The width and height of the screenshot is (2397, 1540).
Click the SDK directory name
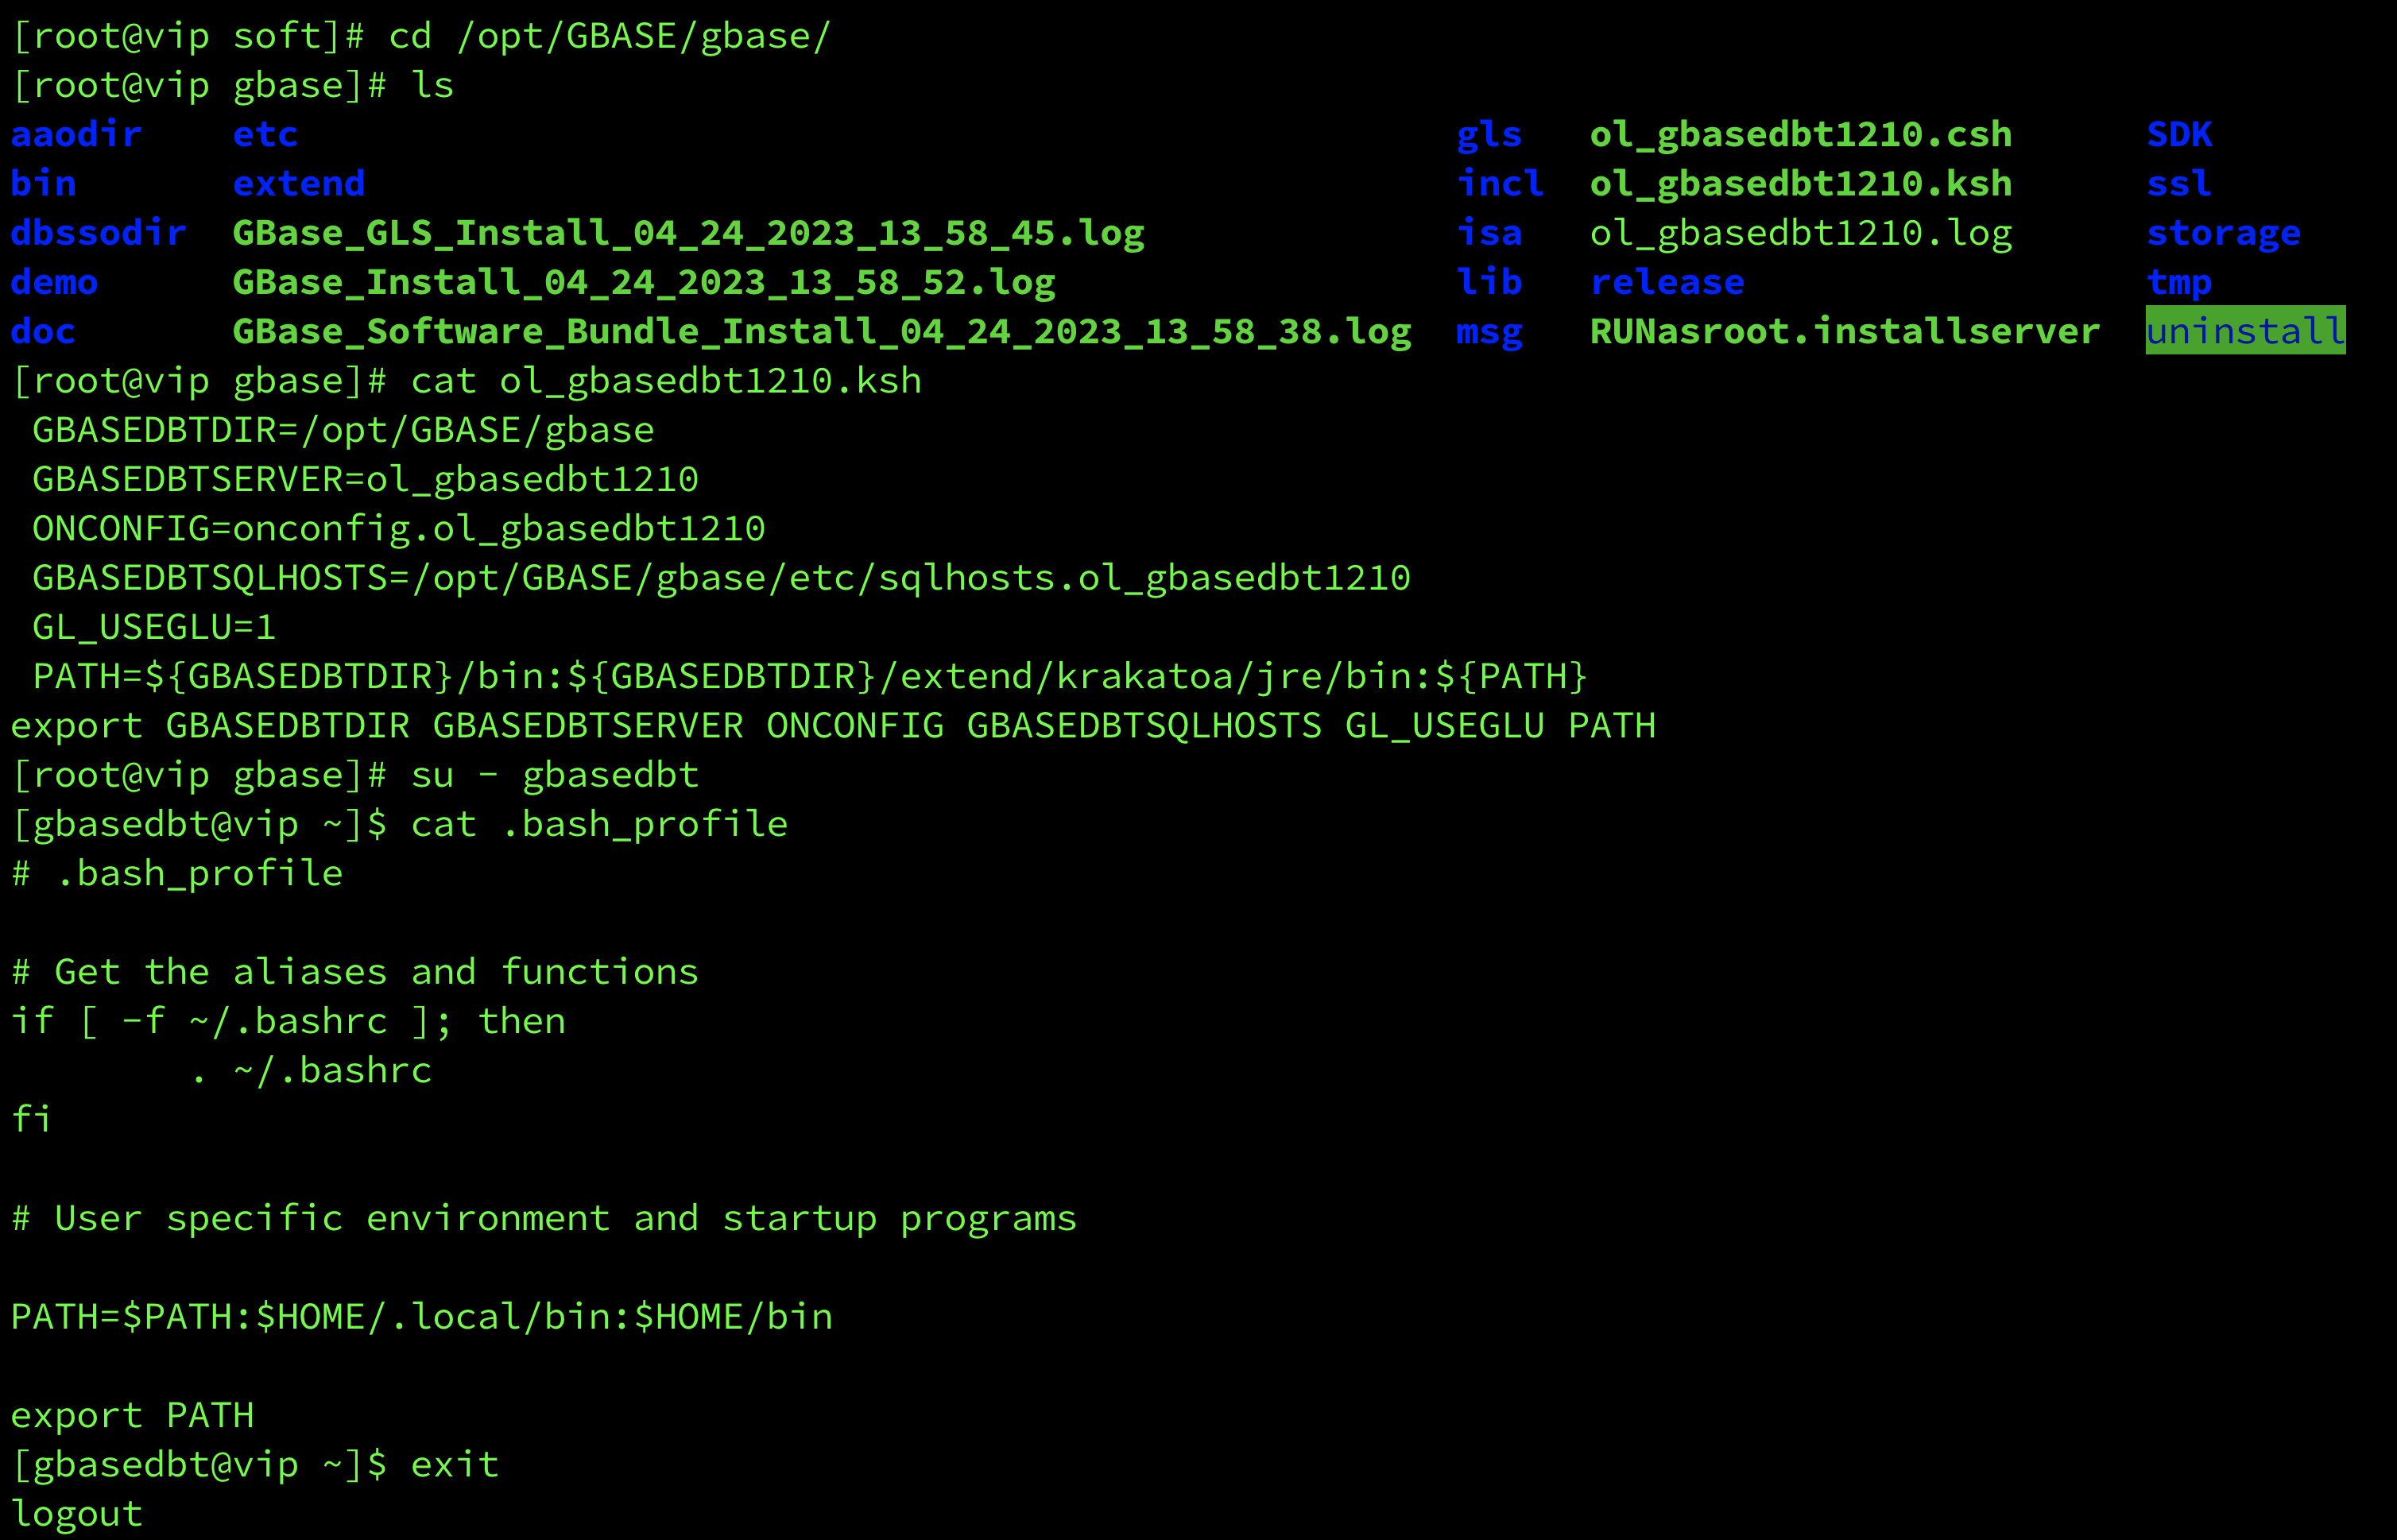(x=2179, y=134)
